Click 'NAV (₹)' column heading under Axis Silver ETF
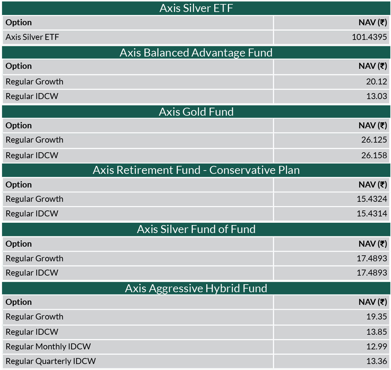The image size is (391, 370). tap(373, 23)
